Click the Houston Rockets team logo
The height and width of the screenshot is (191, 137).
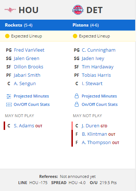click(x=10, y=10)
